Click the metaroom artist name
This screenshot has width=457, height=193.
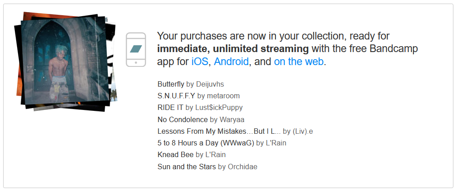point(223,96)
